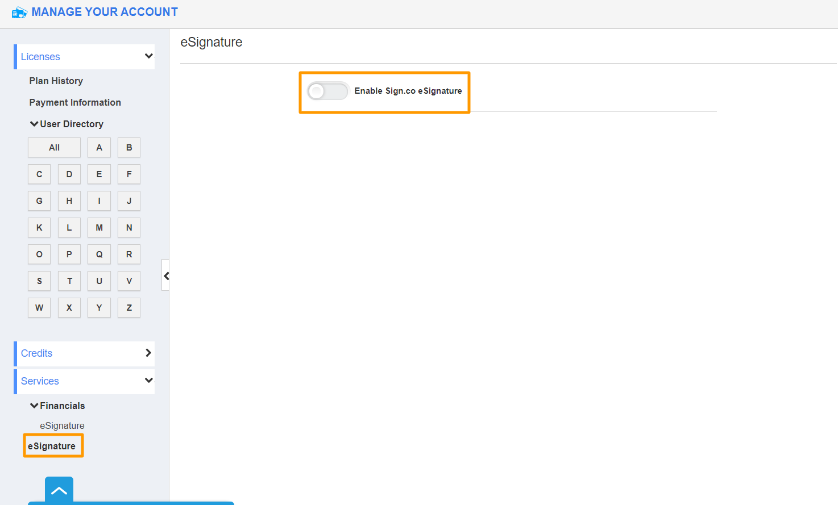Choose letter K in user directory
Image resolution: width=838 pixels, height=505 pixels.
click(x=39, y=228)
